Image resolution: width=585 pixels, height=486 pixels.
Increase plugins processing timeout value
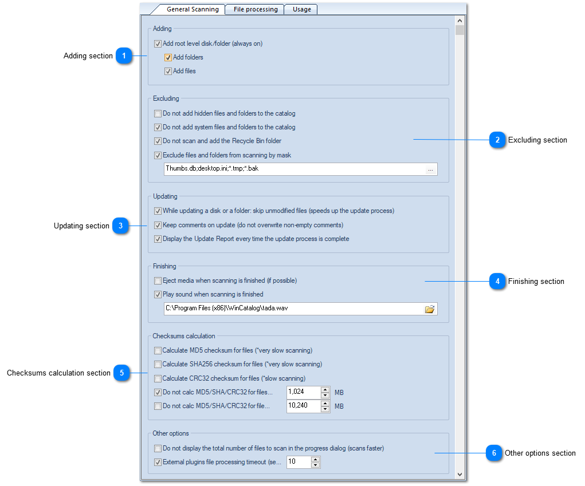(x=315, y=459)
